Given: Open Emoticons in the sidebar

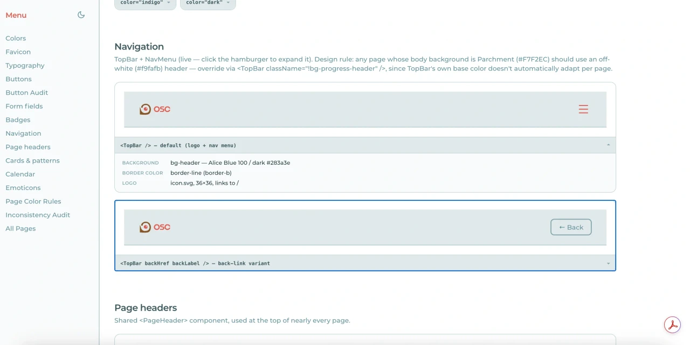Looking at the screenshot, I should (x=23, y=188).
